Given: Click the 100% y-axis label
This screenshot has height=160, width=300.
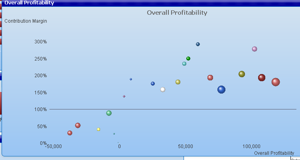Looking at the screenshot, I should (x=41, y=109).
